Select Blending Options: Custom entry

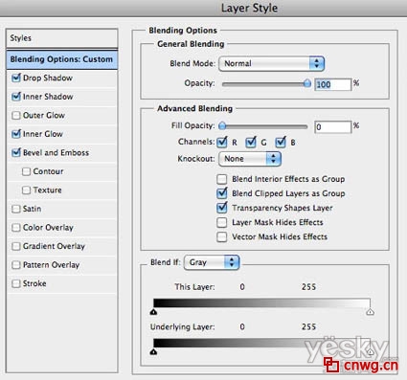point(62,59)
